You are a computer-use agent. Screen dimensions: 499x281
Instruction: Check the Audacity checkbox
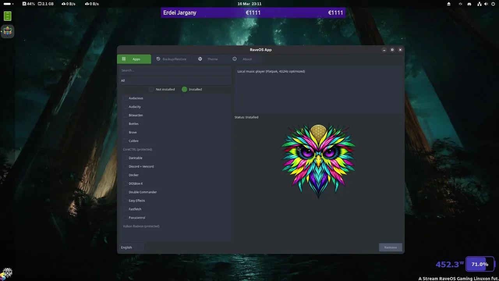125,107
